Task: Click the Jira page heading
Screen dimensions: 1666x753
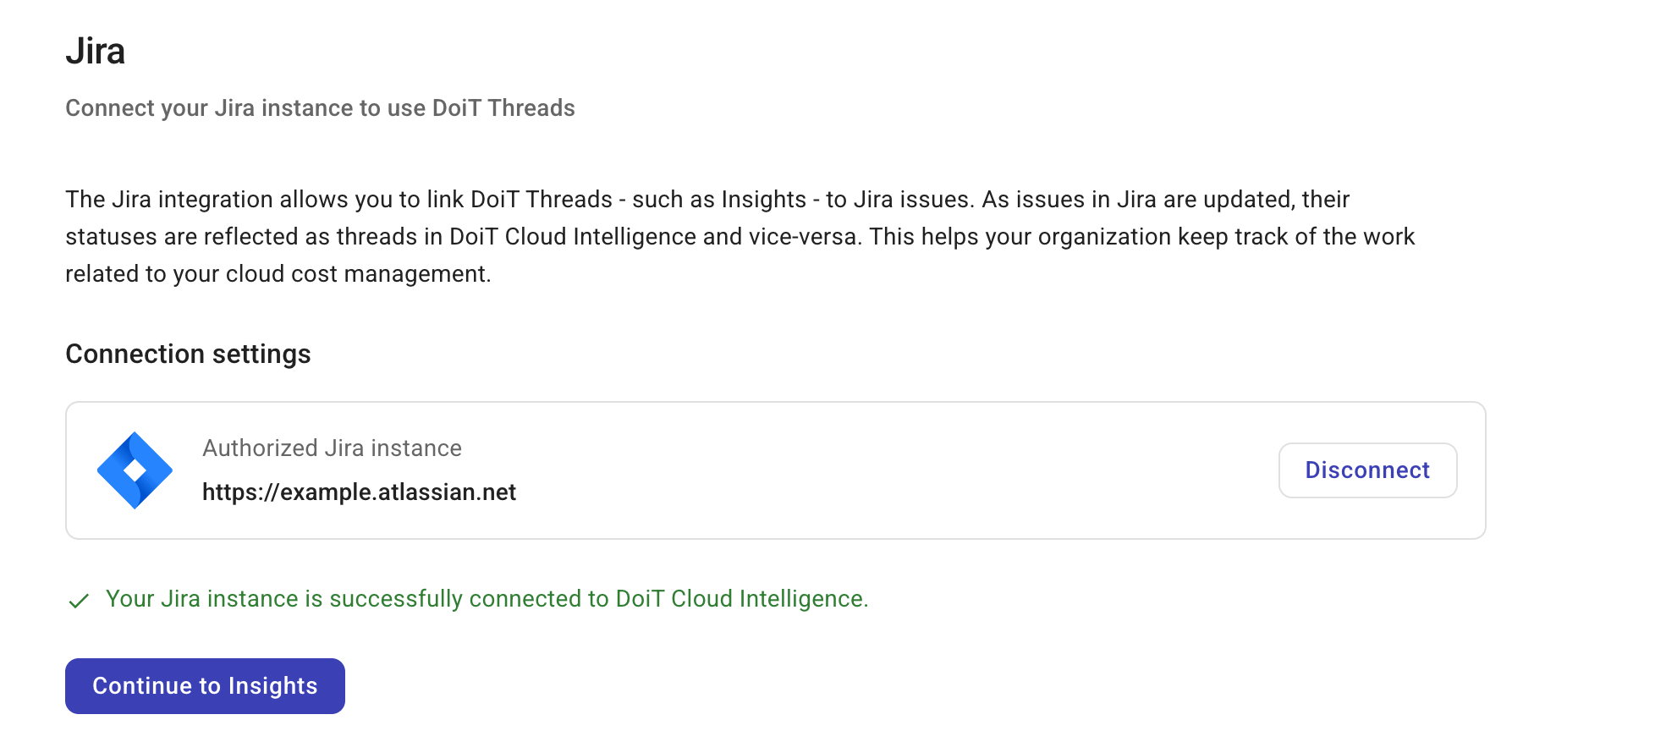Action: pos(96,51)
